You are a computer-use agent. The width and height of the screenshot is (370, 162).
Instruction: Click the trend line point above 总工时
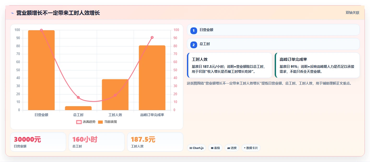tap(78, 97)
